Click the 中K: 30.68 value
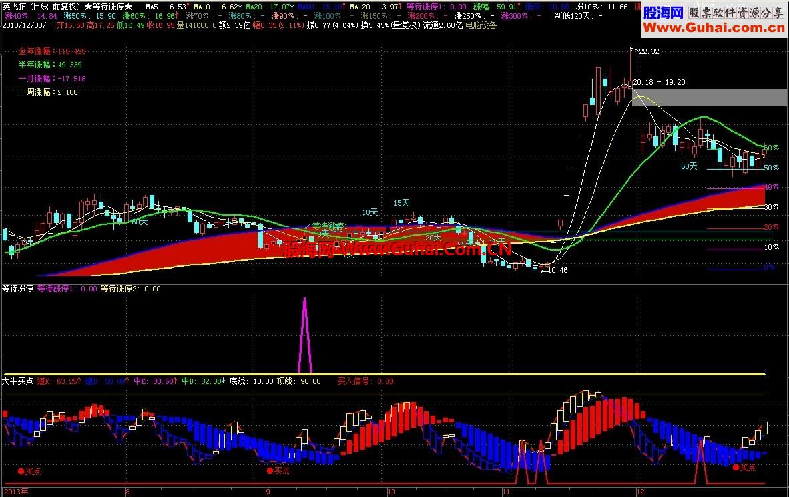 (x=156, y=381)
